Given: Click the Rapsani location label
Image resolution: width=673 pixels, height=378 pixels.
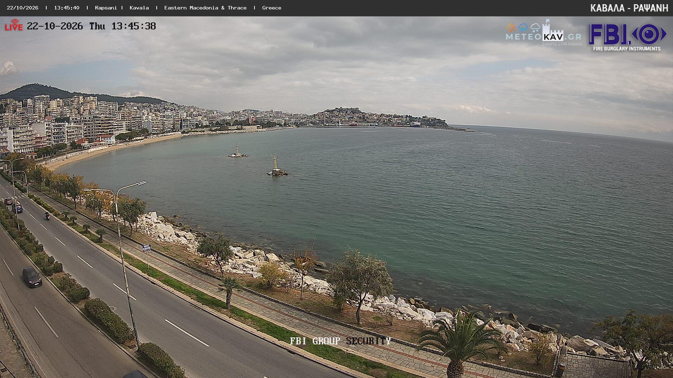Looking at the screenshot, I should pyautogui.click(x=106, y=8).
